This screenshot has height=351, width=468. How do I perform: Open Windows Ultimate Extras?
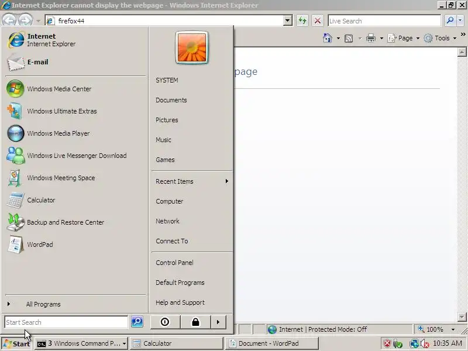[x=75, y=111]
